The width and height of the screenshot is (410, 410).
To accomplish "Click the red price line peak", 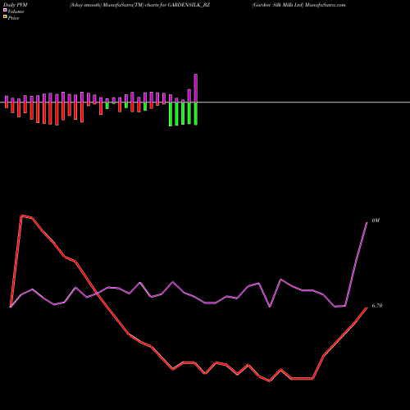I will tap(22, 216).
